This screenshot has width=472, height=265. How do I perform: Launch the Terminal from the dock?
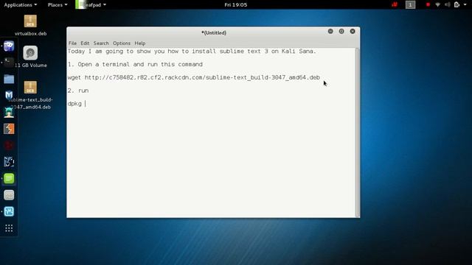coord(9,62)
